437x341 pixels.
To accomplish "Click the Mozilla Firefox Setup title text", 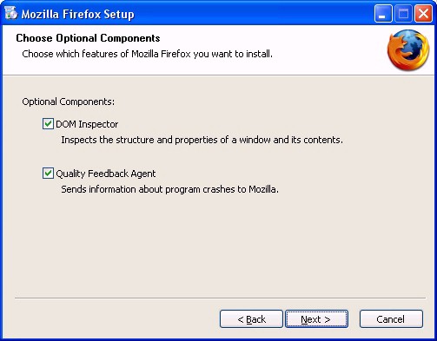I will click(x=78, y=14).
